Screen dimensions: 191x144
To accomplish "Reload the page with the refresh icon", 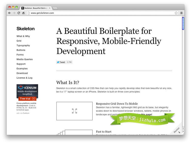I will pos(19,13).
